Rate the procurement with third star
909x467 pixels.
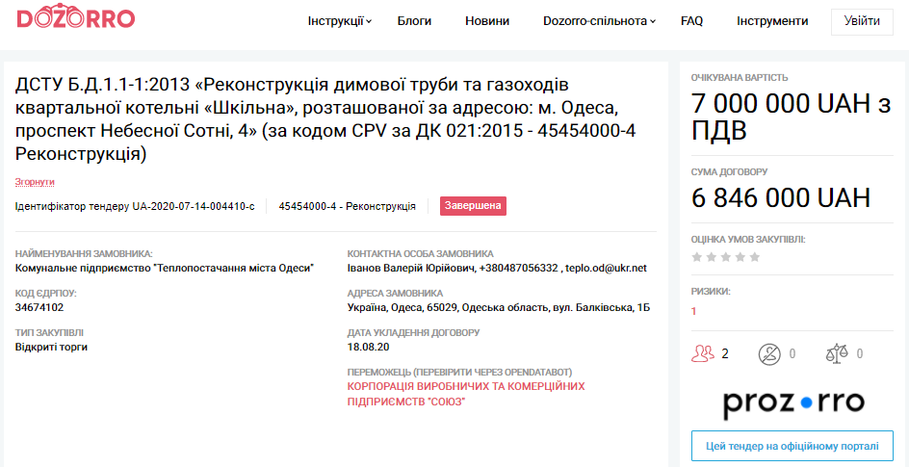coord(726,257)
